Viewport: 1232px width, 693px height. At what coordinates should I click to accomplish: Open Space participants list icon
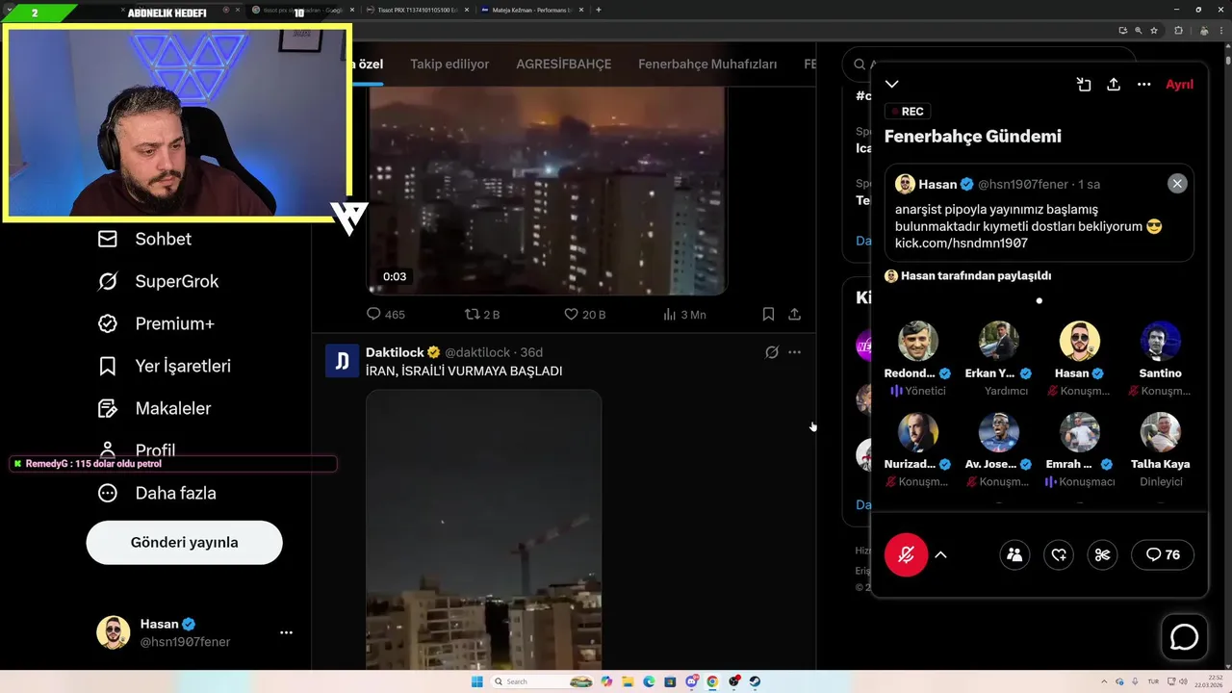click(1014, 554)
